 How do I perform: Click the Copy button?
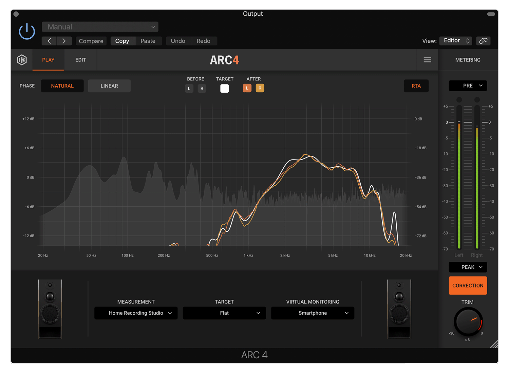122,41
